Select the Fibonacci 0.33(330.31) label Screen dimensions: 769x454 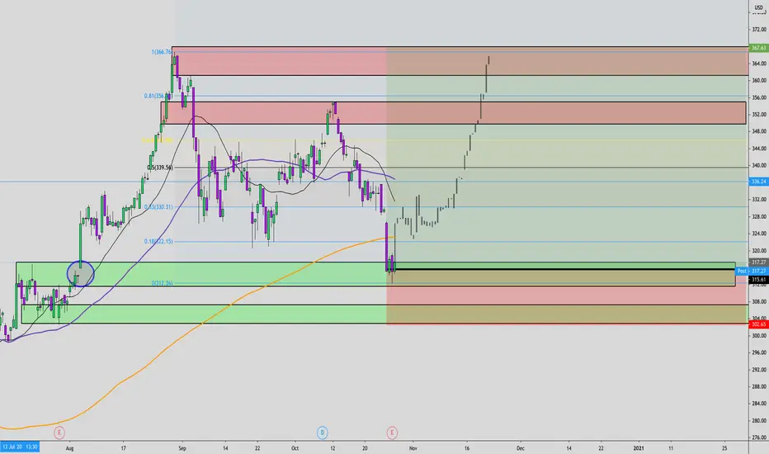(x=158, y=206)
